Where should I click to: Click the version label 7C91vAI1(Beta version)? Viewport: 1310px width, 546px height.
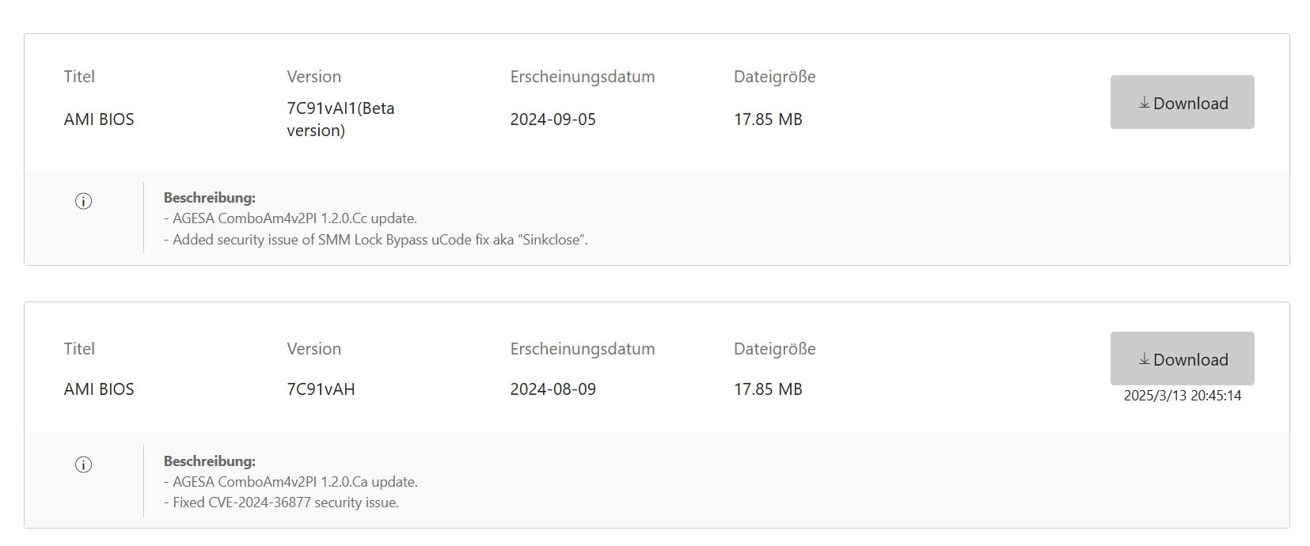click(x=340, y=119)
